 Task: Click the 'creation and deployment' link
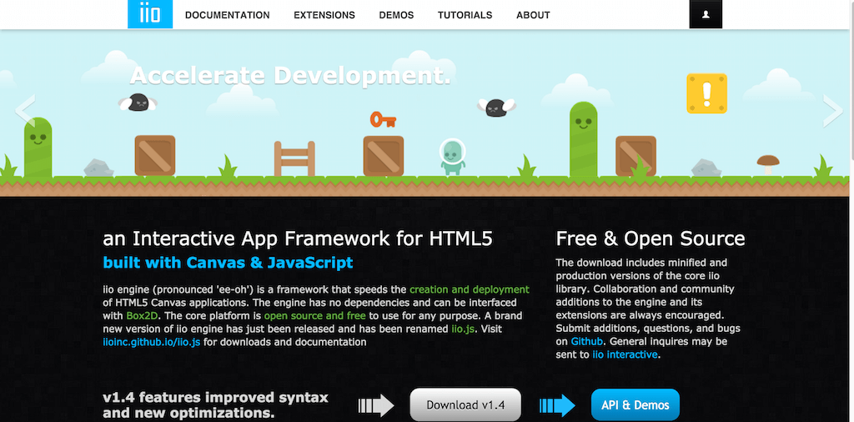pyautogui.click(x=469, y=289)
